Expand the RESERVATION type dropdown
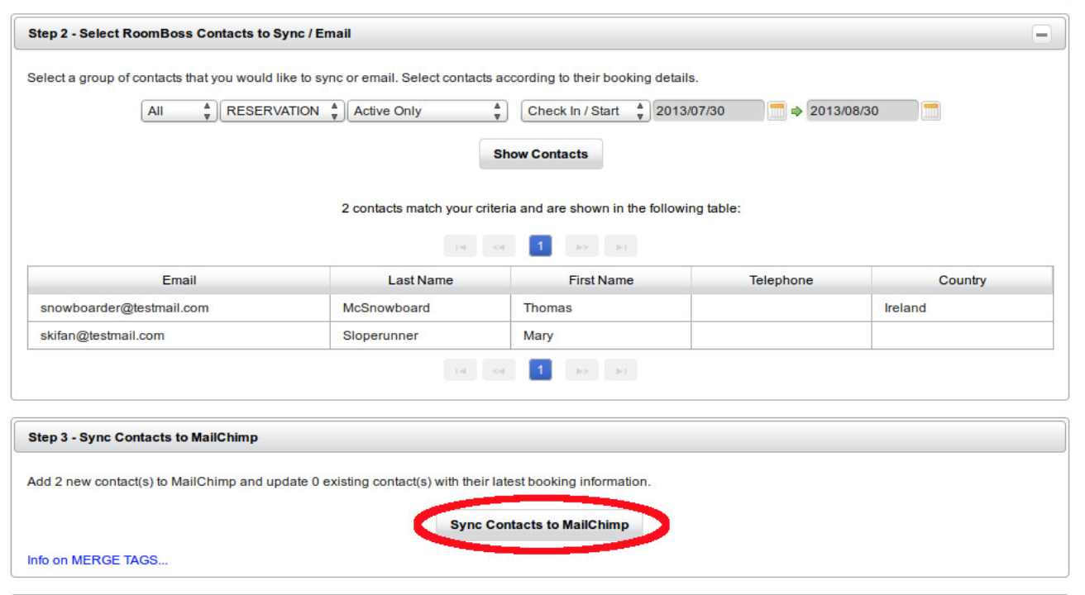This screenshot has height=595, width=1085. pyautogui.click(x=281, y=112)
